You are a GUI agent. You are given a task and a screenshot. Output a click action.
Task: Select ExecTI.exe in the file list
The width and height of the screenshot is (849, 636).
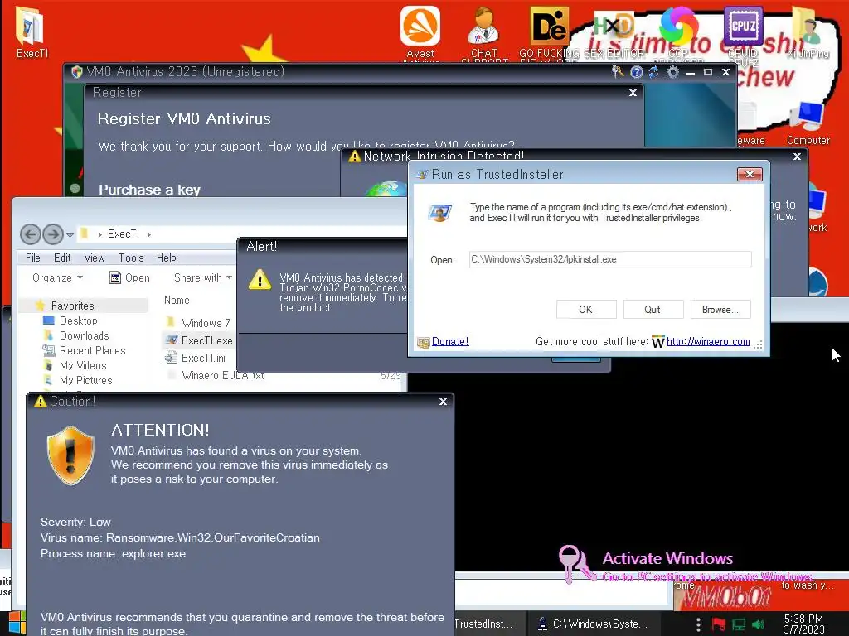199,340
